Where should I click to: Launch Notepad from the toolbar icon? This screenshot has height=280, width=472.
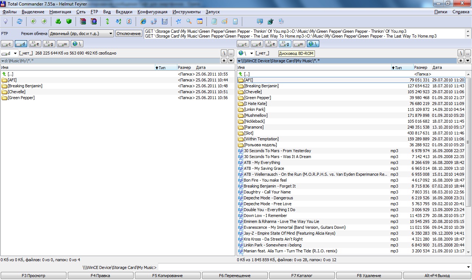click(x=214, y=21)
